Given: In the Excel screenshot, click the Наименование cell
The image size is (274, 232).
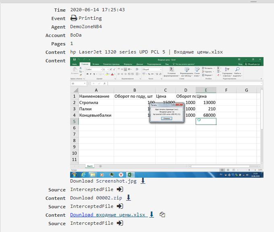Looking at the screenshot, I should tap(96, 96).
